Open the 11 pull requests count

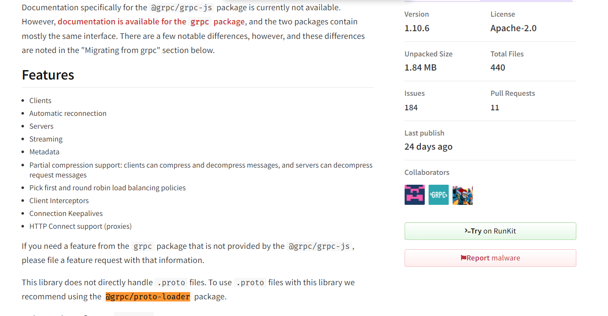495,107
